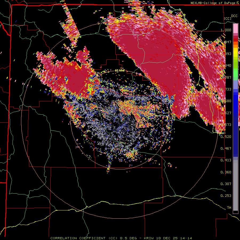
Task: Select the 0.467 legend value
Action: click(x=226, y=148)
